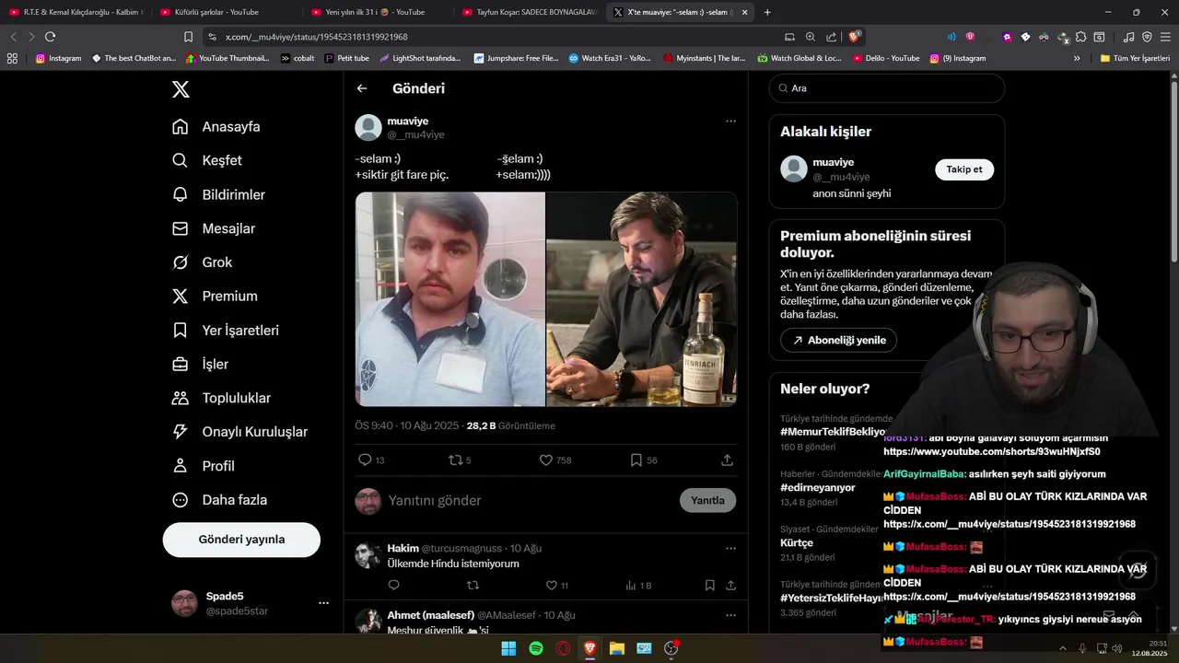Image resolution: width=1179 pixels, height=663 pixels.
Task: Open Brave main hamburger menu
Action: click(x=1164, y=37)
